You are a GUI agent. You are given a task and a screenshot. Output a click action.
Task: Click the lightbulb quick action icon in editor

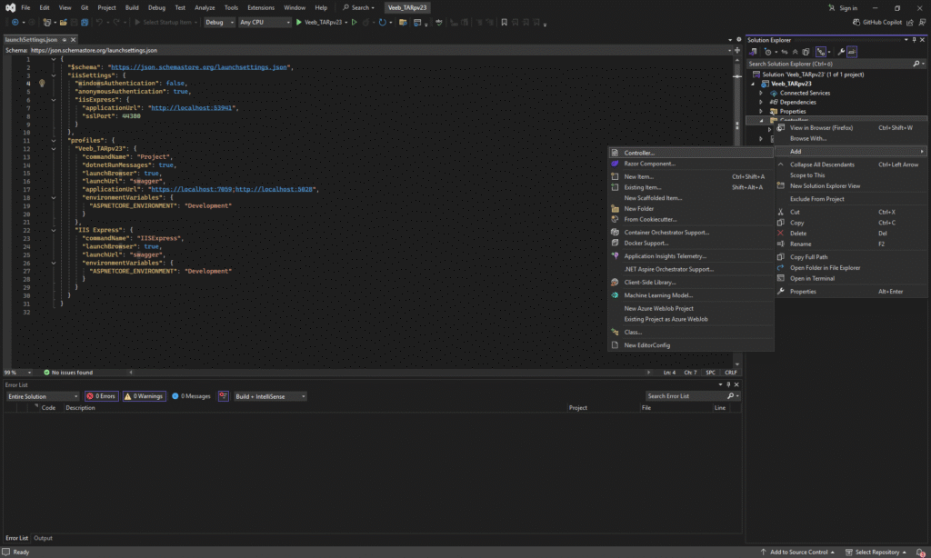coord(42,83)
